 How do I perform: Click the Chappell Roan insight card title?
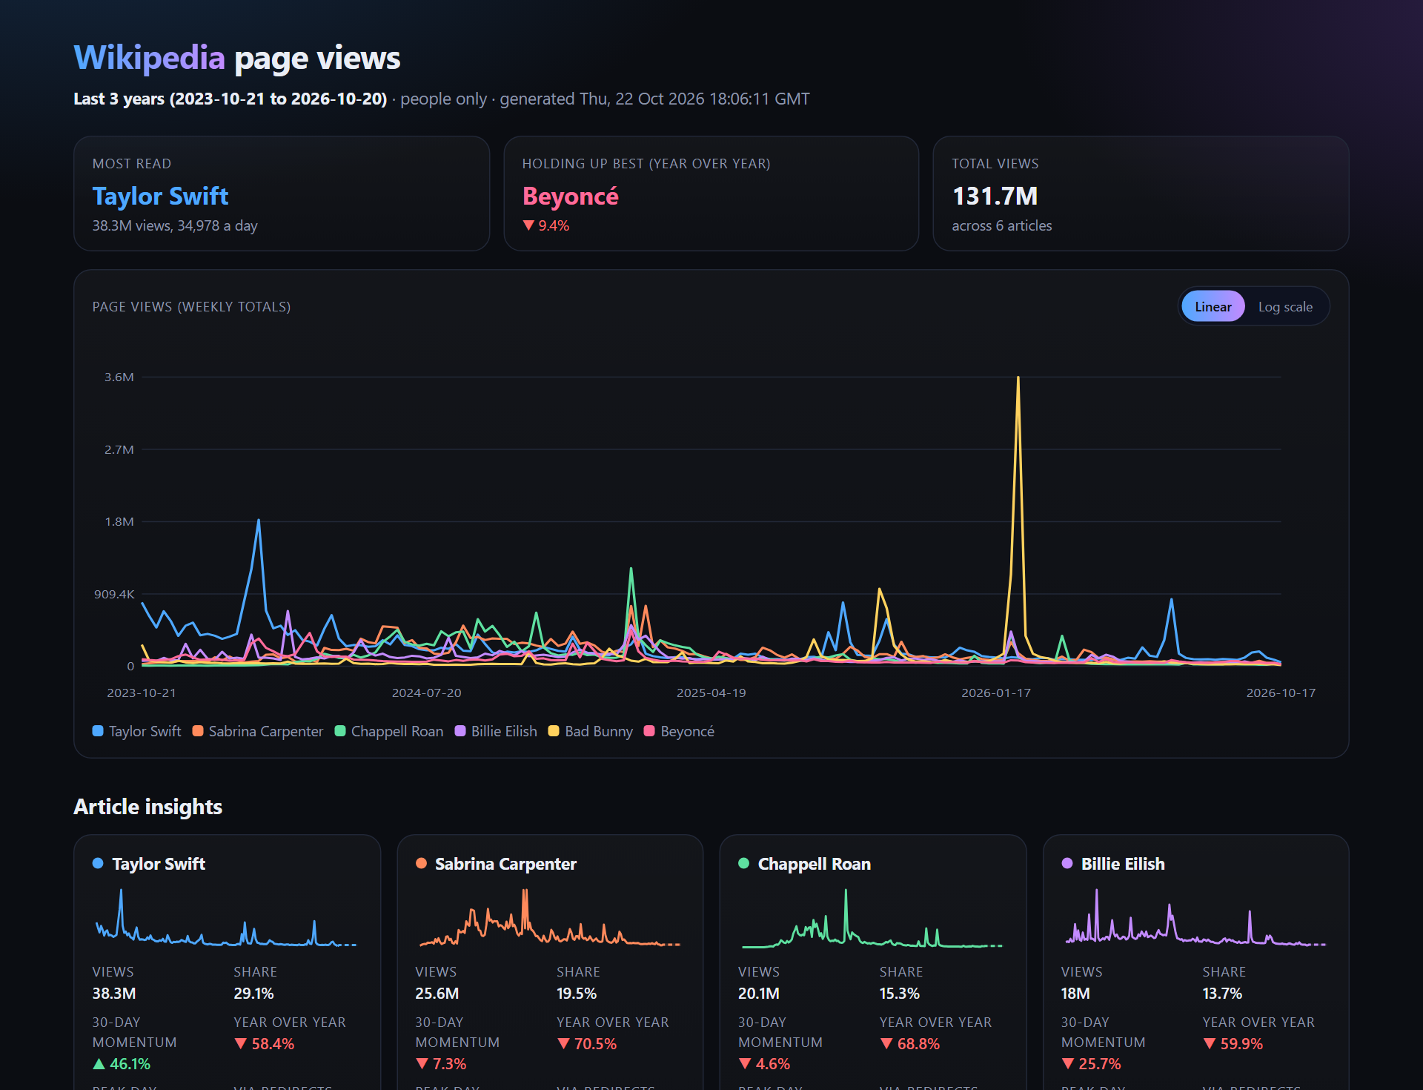[814, 864]
